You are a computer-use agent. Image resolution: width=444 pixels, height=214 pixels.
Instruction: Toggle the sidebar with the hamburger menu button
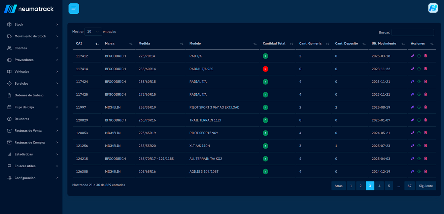74,9
